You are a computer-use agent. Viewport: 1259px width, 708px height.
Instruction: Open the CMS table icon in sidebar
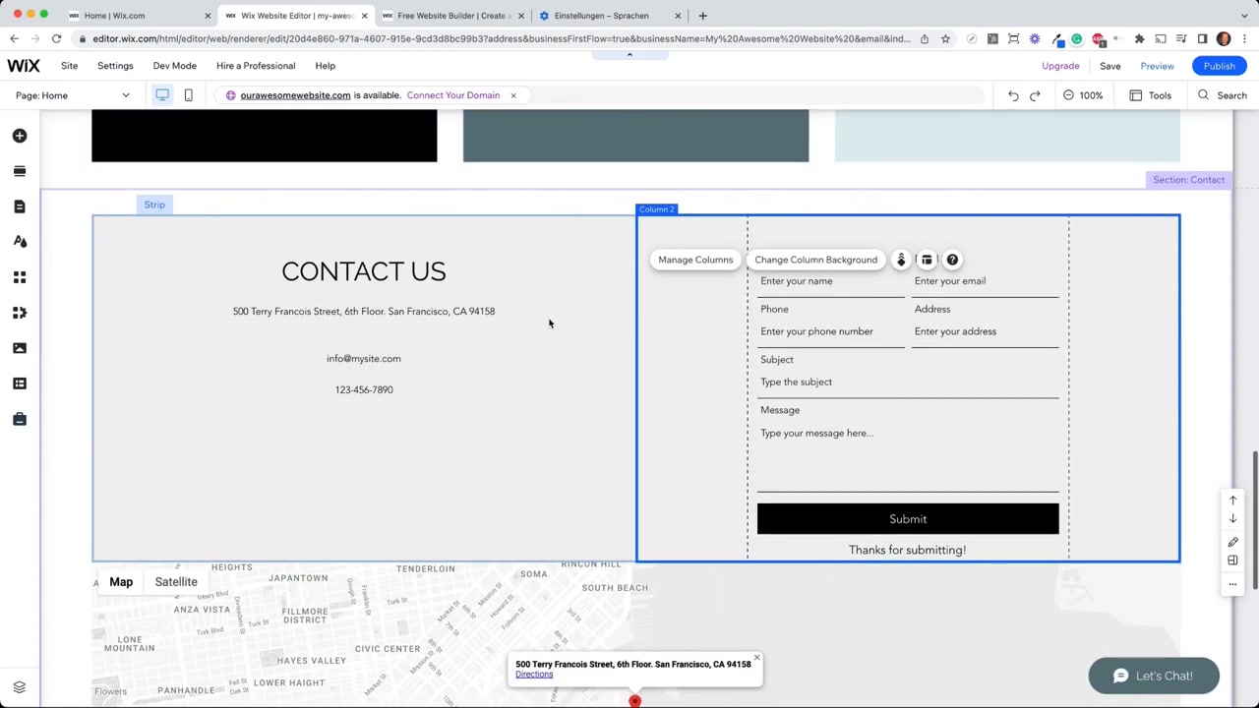point(20,383)
